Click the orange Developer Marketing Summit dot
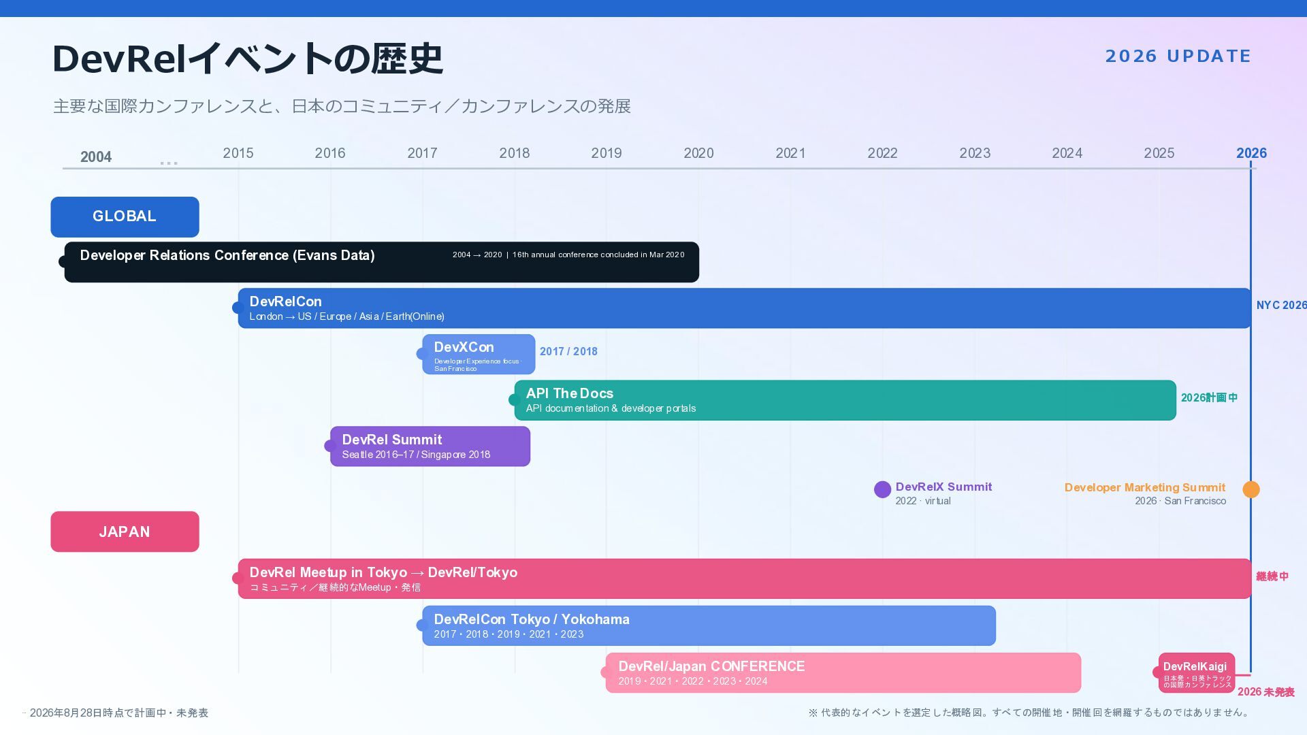 1251,489
